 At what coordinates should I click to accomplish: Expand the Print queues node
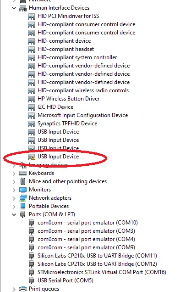pos(14,289)
